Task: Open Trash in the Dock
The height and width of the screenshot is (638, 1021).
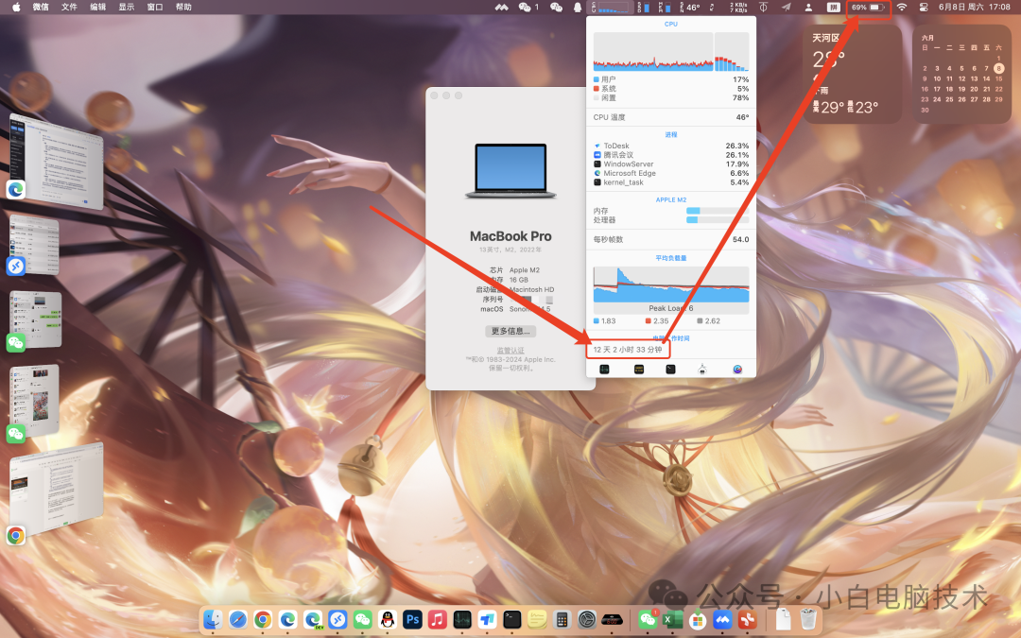Action: tap(808, 619)
